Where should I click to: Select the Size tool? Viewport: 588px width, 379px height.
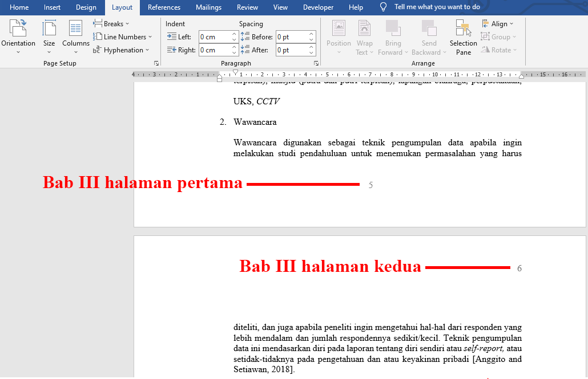[x=49, y=36]
